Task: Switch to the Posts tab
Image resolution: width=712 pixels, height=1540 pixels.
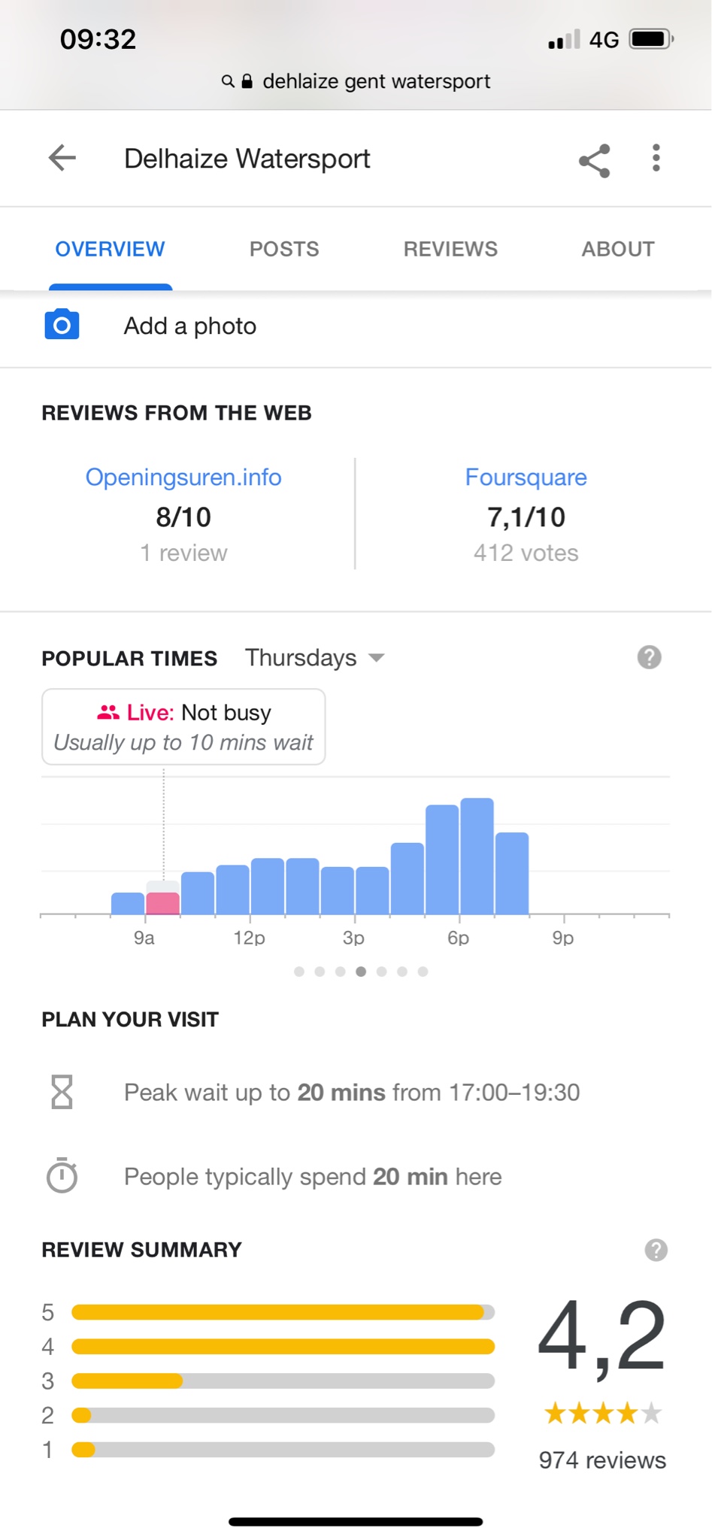Action: click(x=284, y=249)
